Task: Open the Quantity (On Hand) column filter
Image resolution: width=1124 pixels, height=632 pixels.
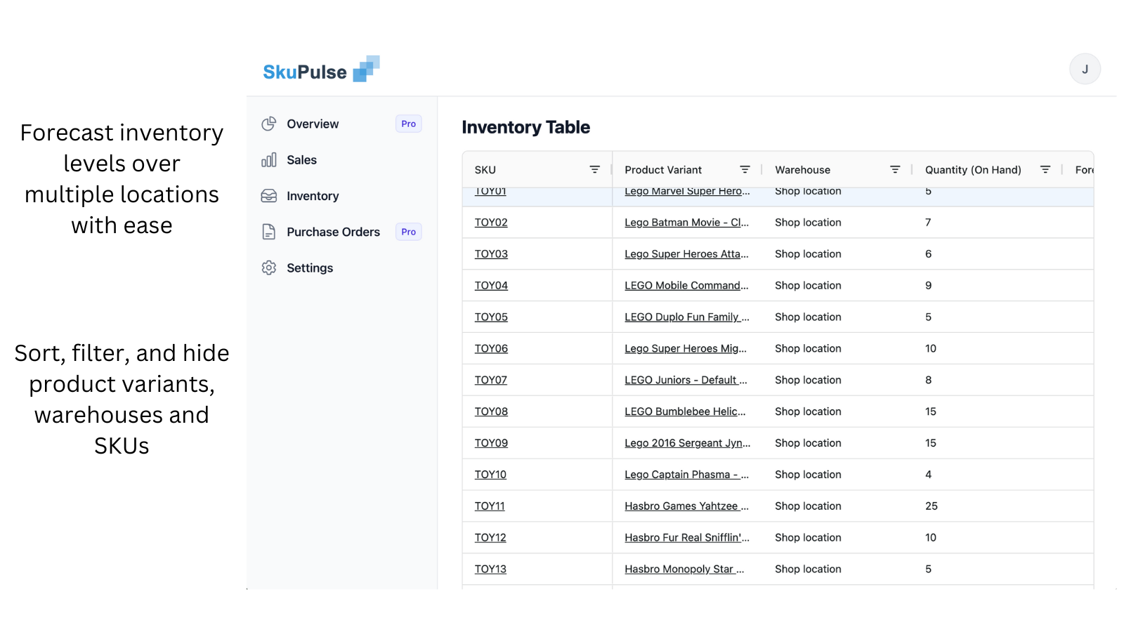Action: coord(1045,170)
